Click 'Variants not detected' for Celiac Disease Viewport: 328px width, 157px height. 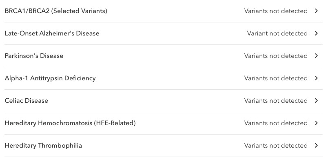tap(276, 101)
